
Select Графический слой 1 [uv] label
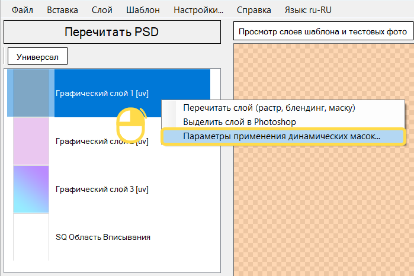pyautogui.click(x=101, y=93)
